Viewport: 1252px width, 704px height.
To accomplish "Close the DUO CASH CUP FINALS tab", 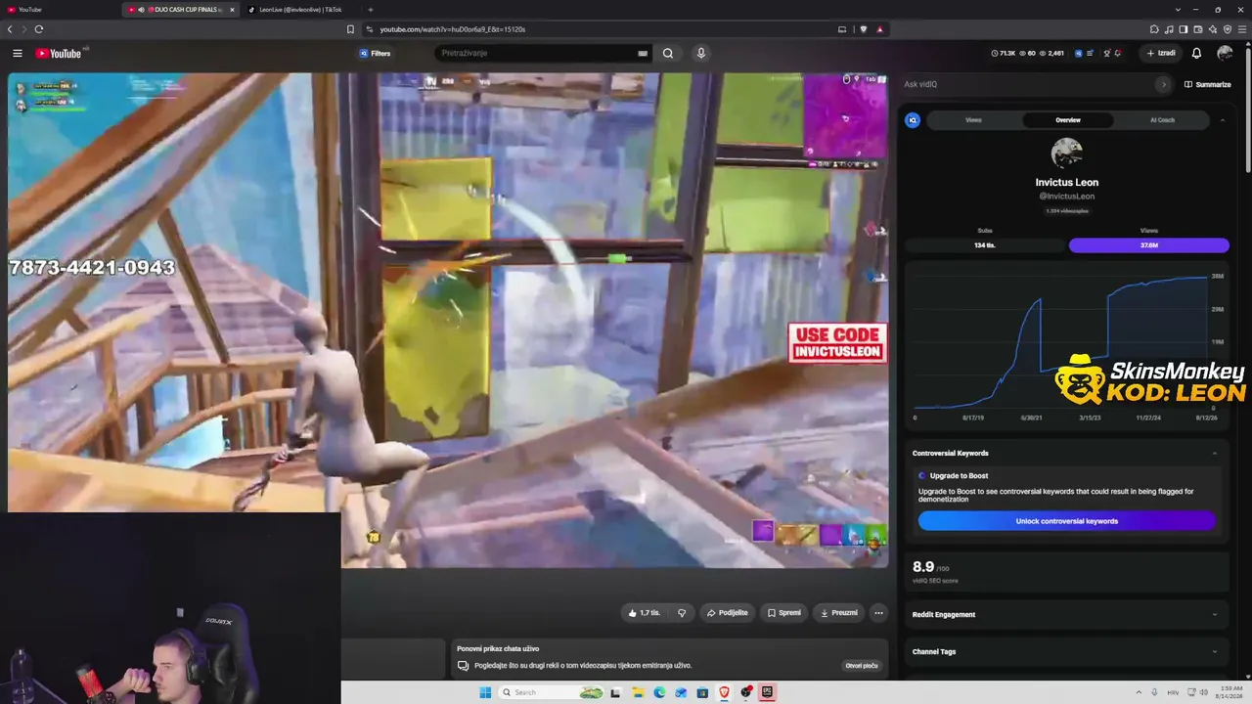I will 232,9.
